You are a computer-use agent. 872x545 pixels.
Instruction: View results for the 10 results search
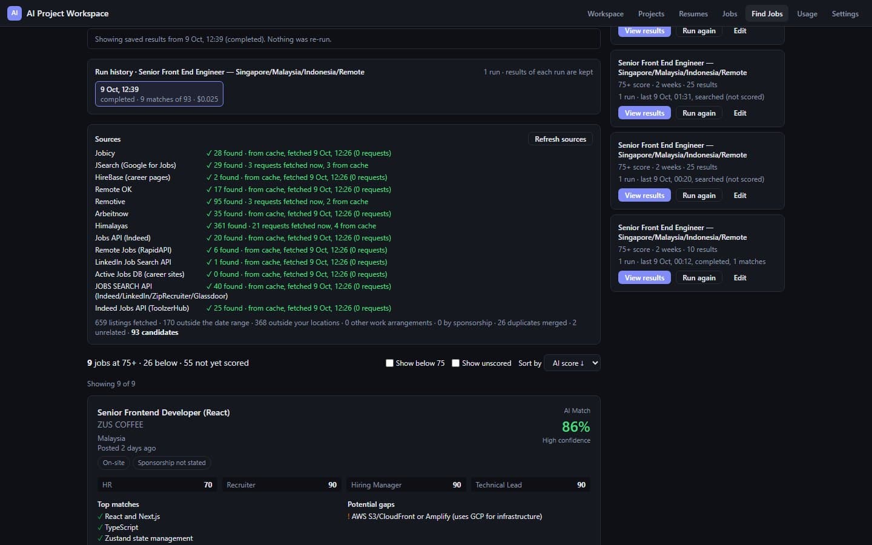pos(644,278)
